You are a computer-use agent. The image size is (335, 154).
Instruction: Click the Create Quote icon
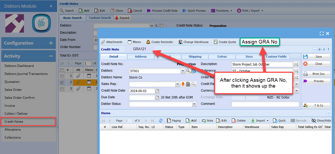pyautogui.click(x=216, y=42)
